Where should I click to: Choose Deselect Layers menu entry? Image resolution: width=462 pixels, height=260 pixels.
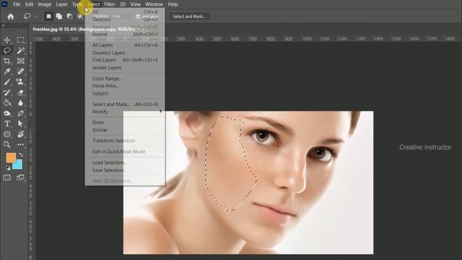coord(125,53)
